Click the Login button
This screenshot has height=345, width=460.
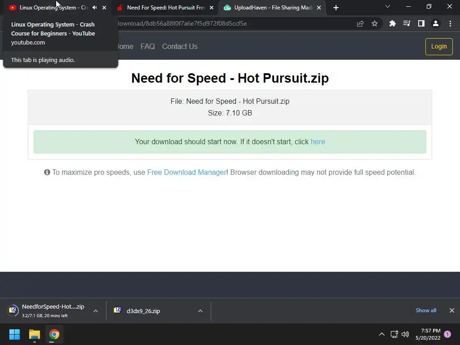[439, 46]
